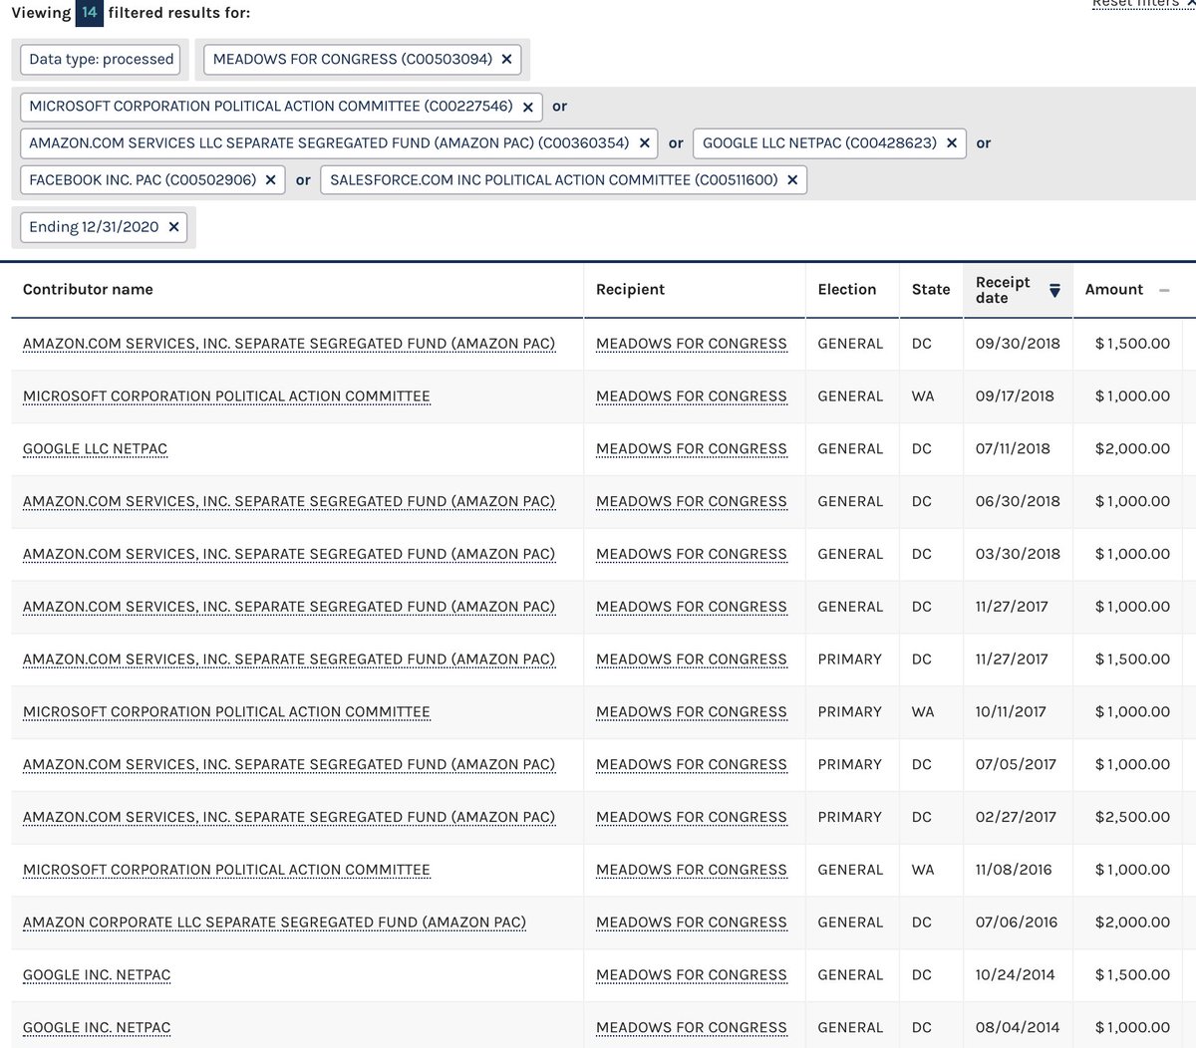Viewport: 1196px width, 1048px height.
Task: Open Meadows for Congress recipient in 09/30/2018 row
Action: tap(692, 344)
